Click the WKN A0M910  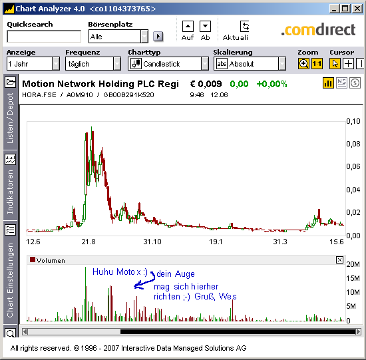point(80,94)
